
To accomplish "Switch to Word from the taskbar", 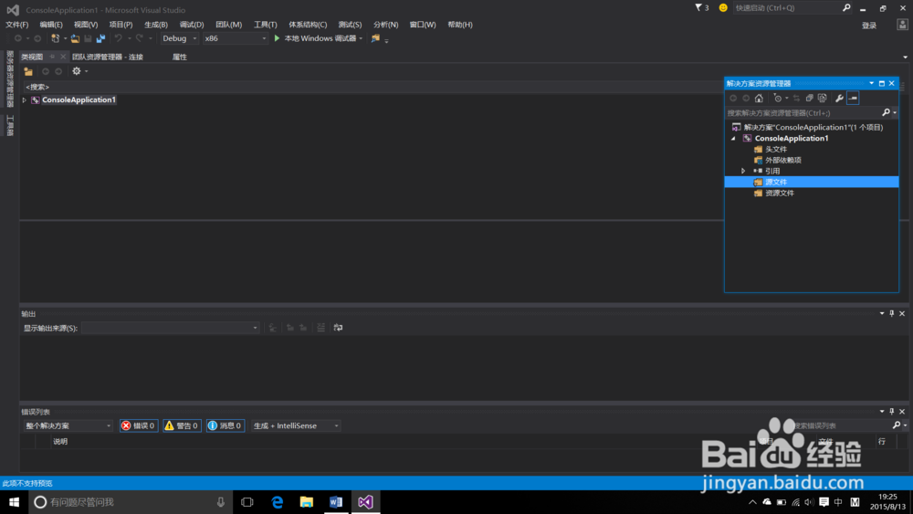I will pos(336,502).
